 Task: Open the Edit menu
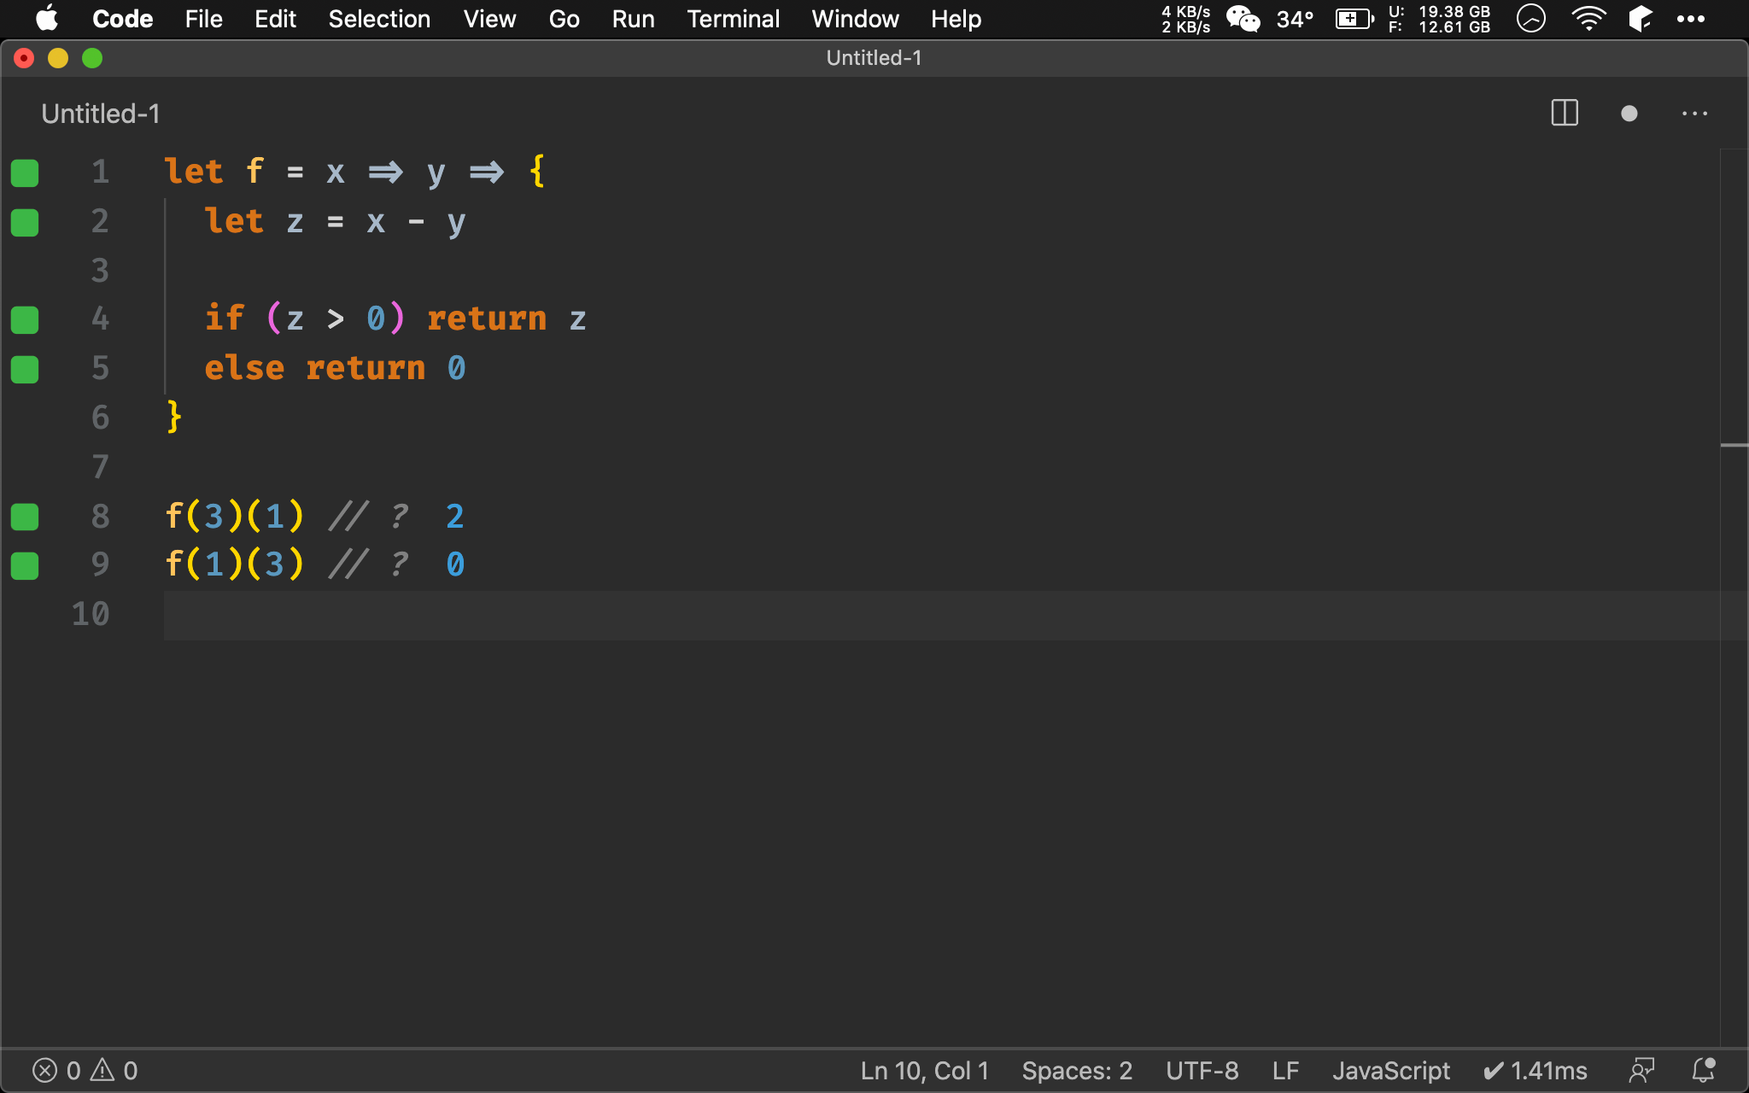(x=275, y=19)
